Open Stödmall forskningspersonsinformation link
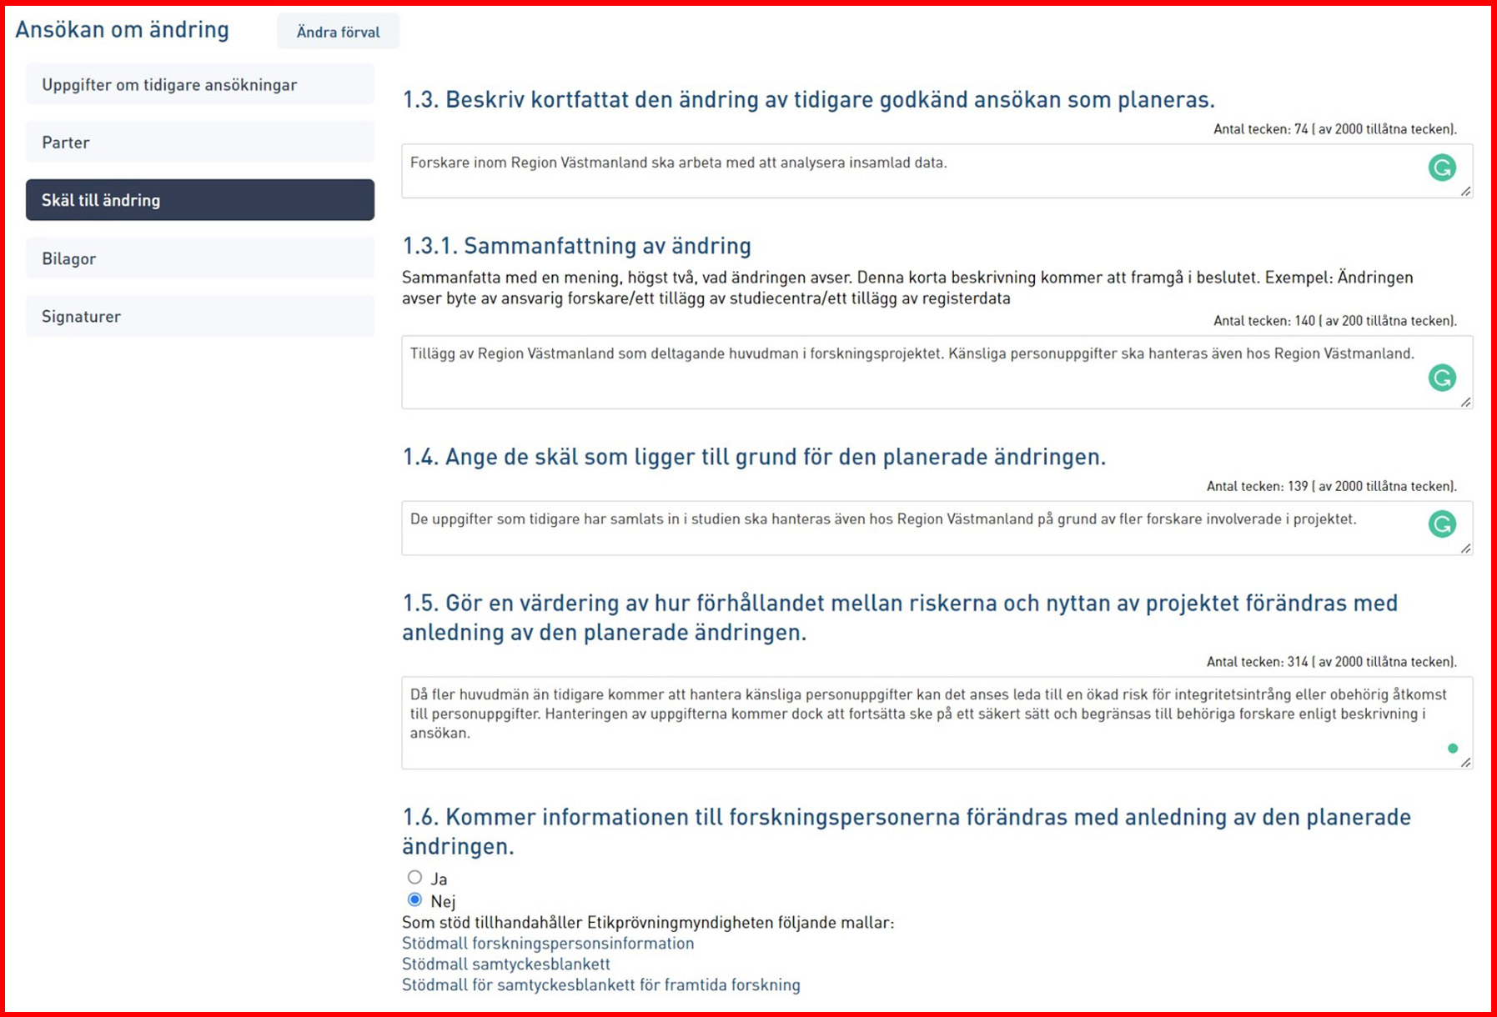Image resolution: width=1497 pixels, height=1017 pixels. [x=548, y=943]
